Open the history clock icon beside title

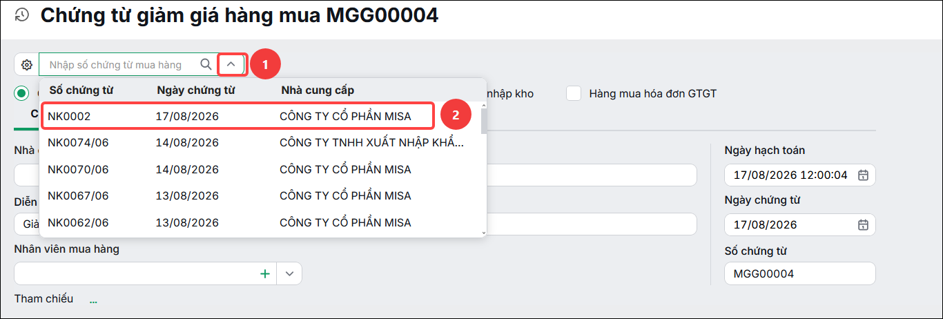pyautogui.click(x=22, y=14)
